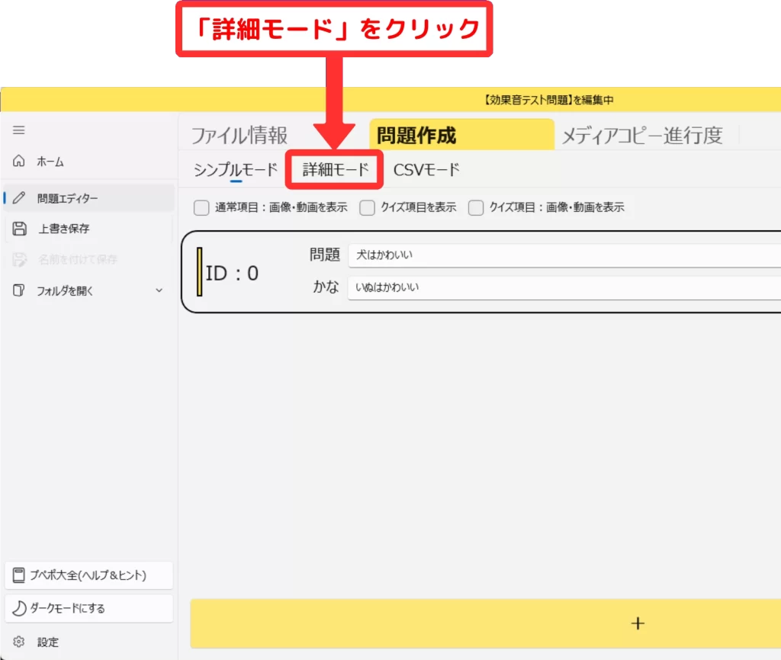Click the folder icon for フォルダを開く
This screenshot has height=660, width=781.
[x=19, y=290]
